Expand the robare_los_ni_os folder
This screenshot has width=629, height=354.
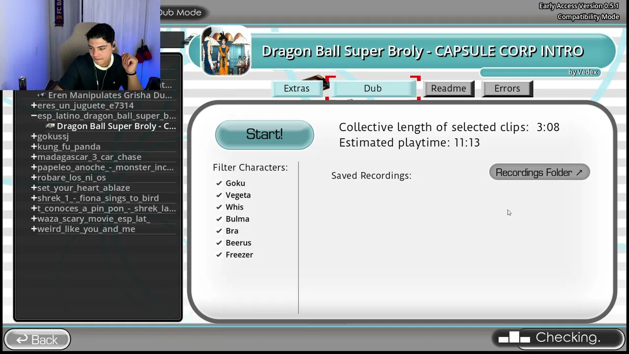pos(34,177)
